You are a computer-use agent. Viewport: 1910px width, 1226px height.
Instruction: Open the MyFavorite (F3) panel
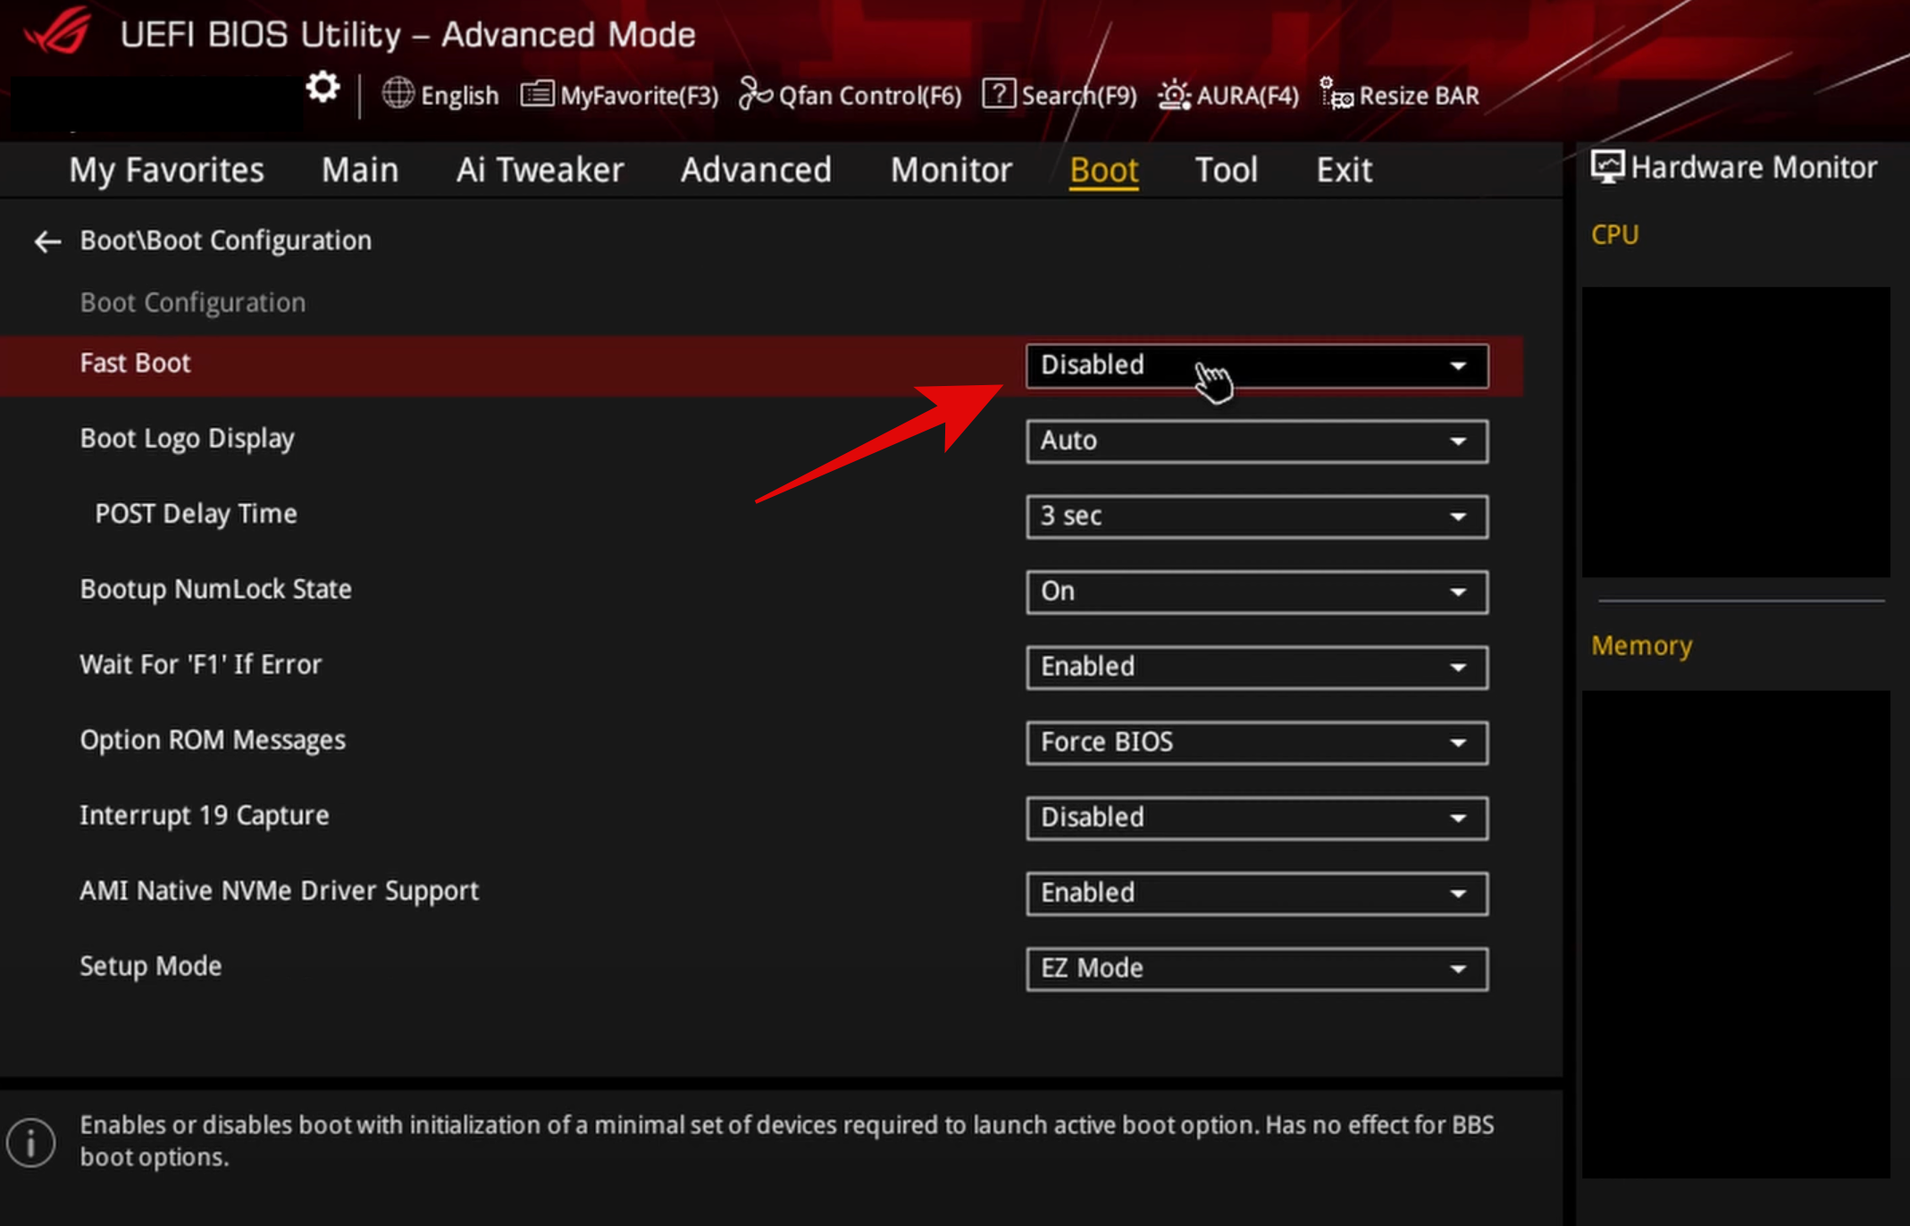[x=620, y=96]
